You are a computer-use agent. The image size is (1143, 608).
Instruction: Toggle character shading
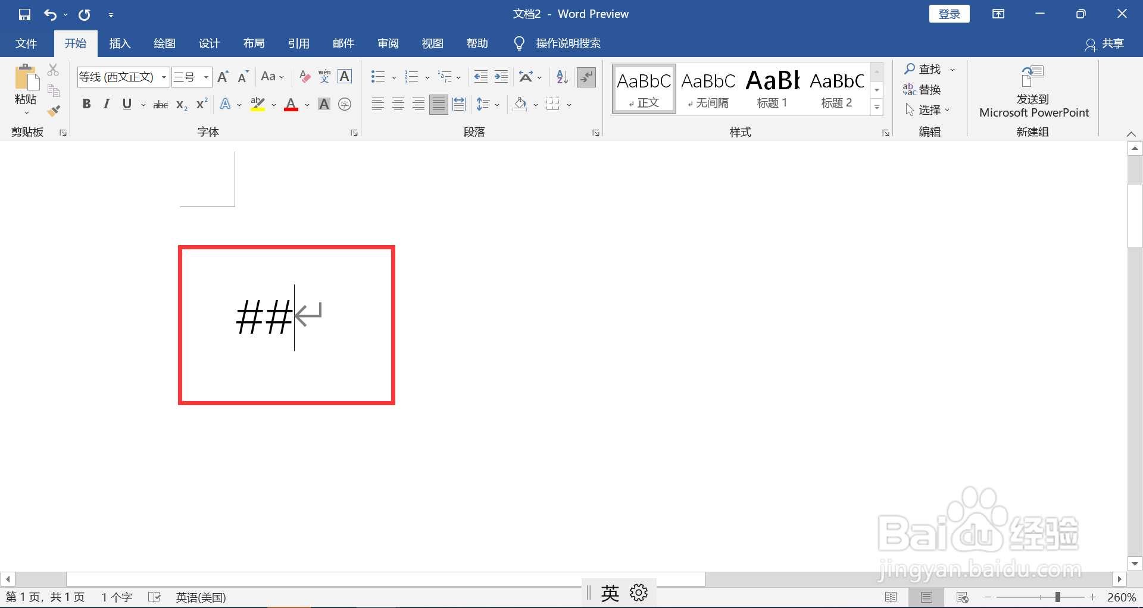324,105
